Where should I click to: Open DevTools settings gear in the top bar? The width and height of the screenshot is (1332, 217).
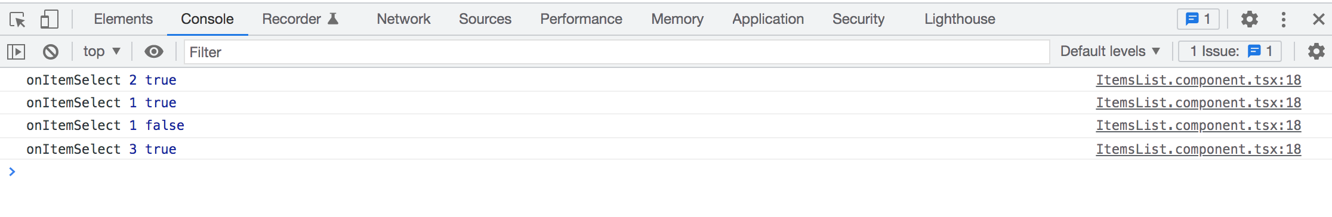coord(1250,19)
